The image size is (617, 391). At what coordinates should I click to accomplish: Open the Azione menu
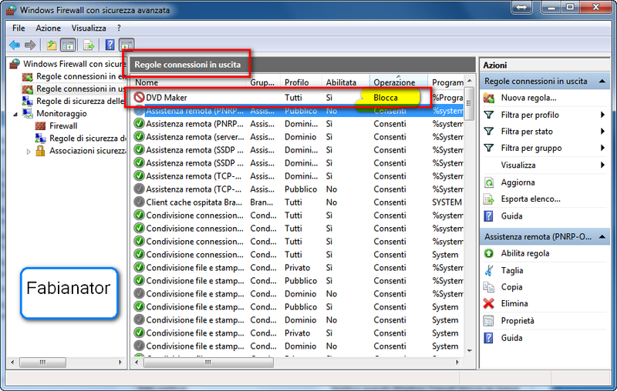[x=48, y=28]
